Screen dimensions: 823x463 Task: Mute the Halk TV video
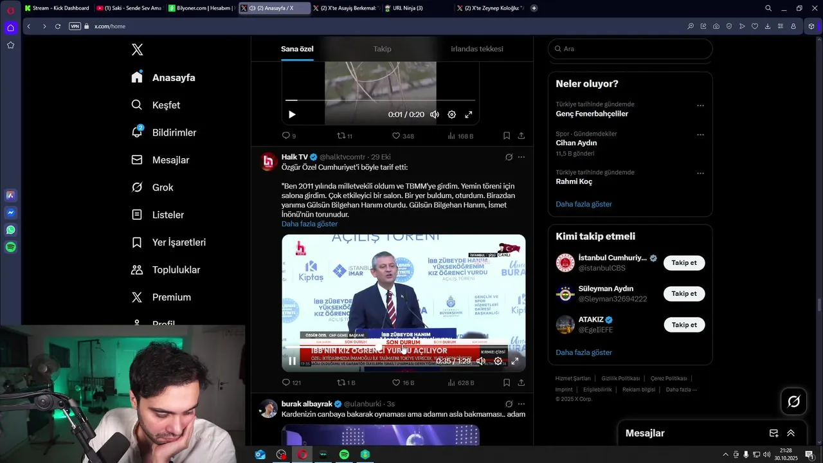[481, 361]
